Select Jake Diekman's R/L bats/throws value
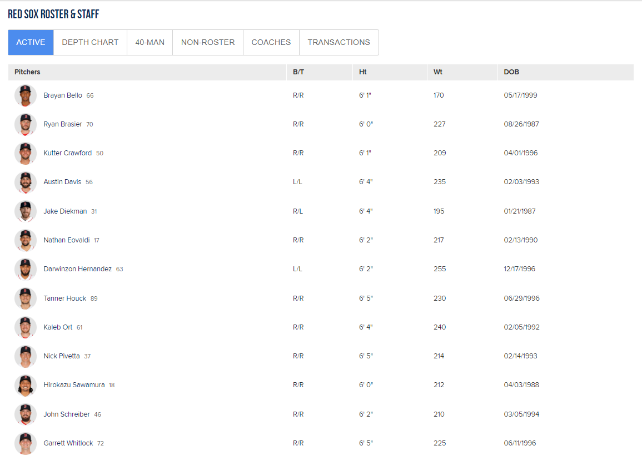Screen dimensions: 642x461 pos(298,211)
